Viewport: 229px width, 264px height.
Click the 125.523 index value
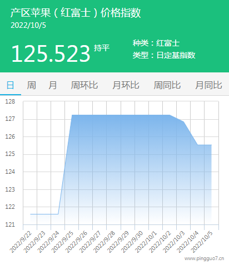[x=51, y=53]
